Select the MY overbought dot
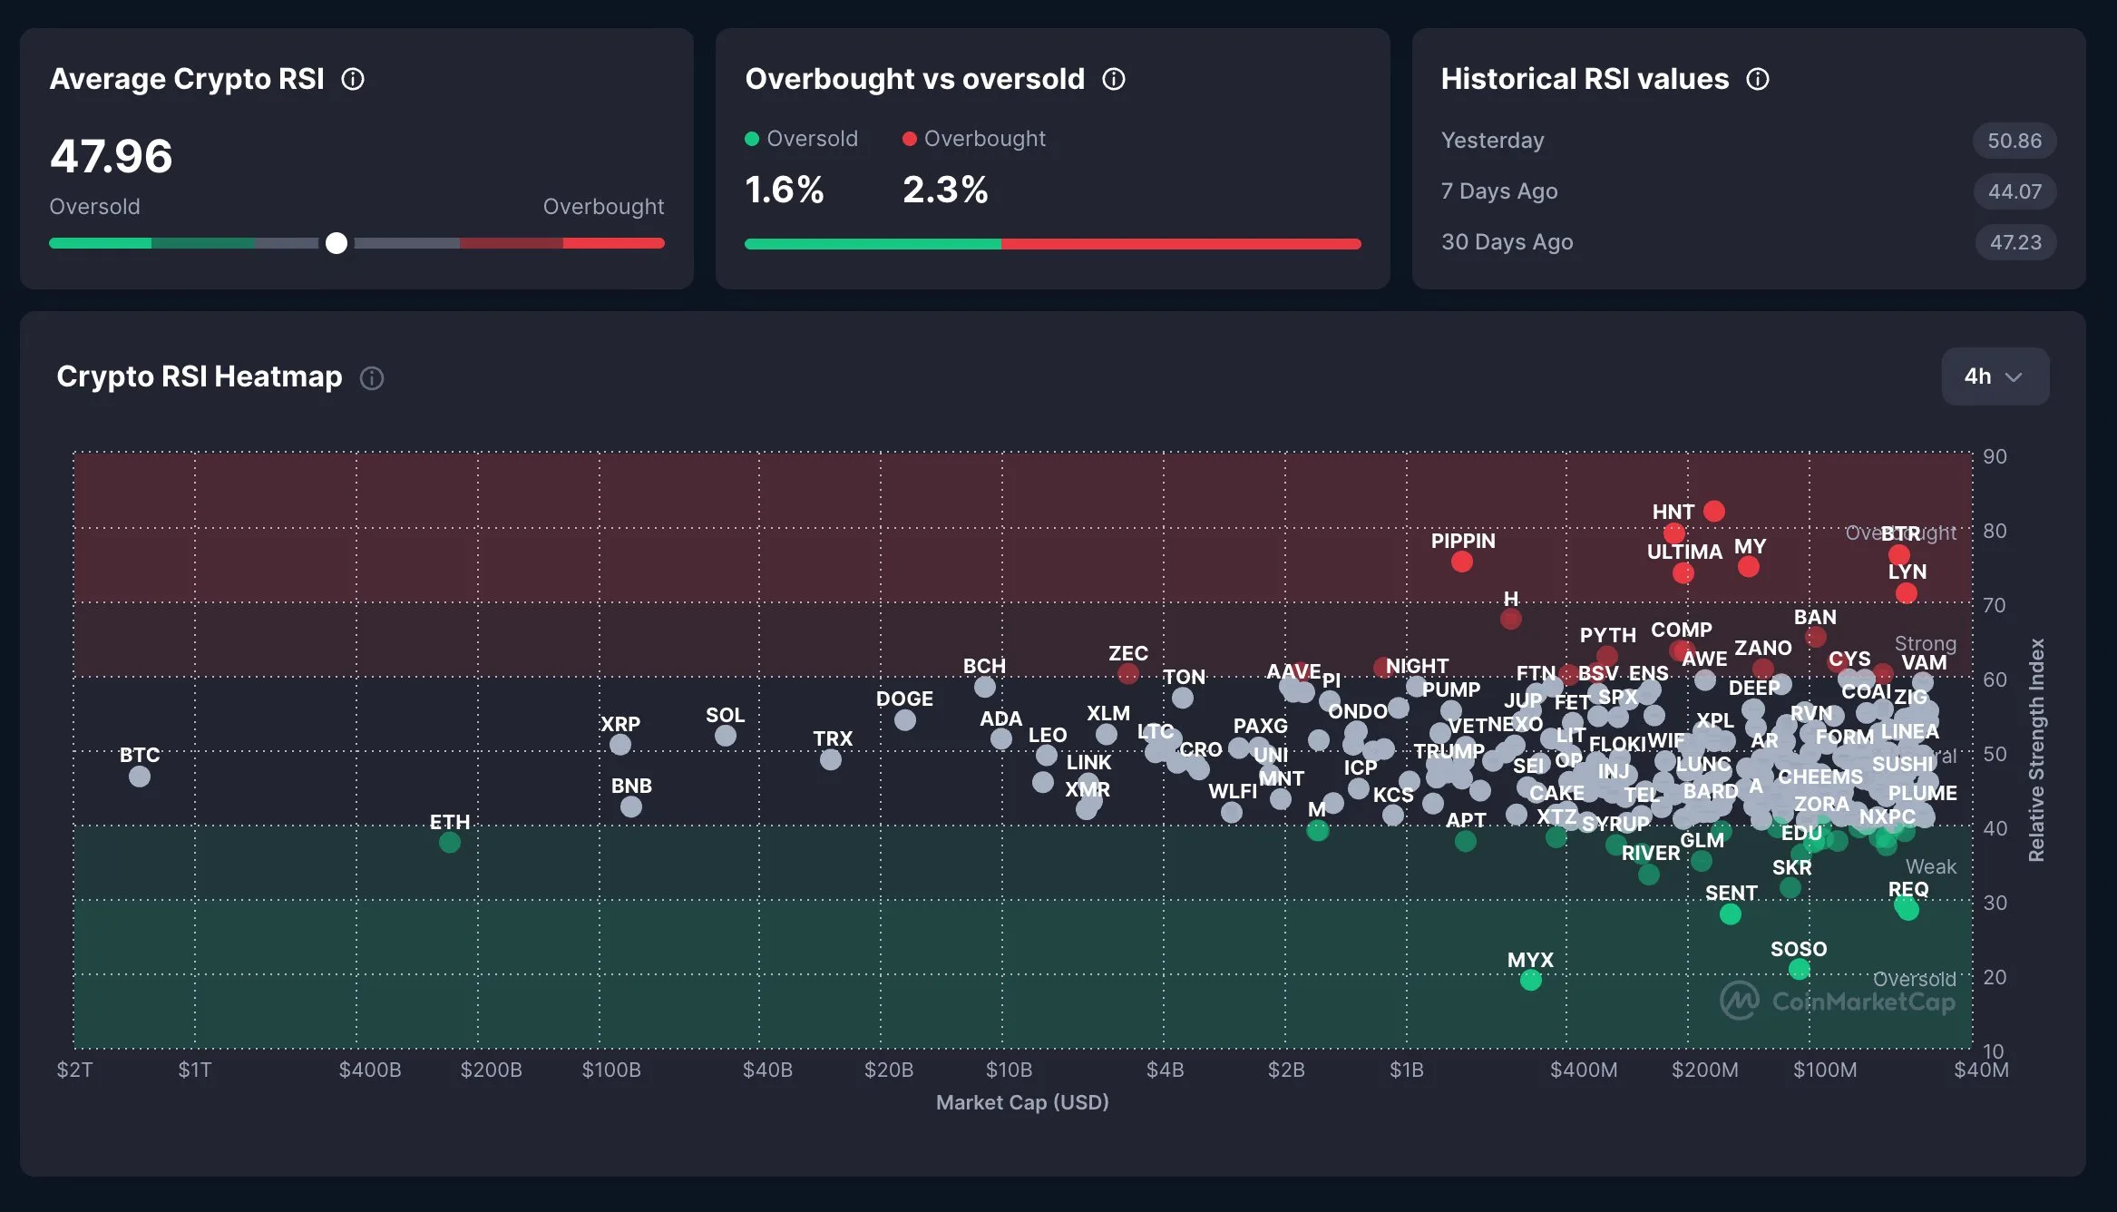2117x1212 pixels. pos(1749,567)
